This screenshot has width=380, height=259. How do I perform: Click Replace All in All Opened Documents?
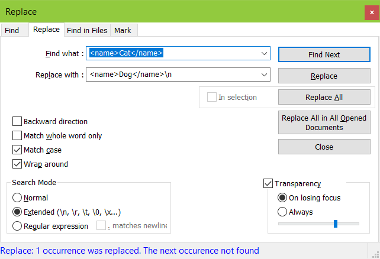coord(324,122)
